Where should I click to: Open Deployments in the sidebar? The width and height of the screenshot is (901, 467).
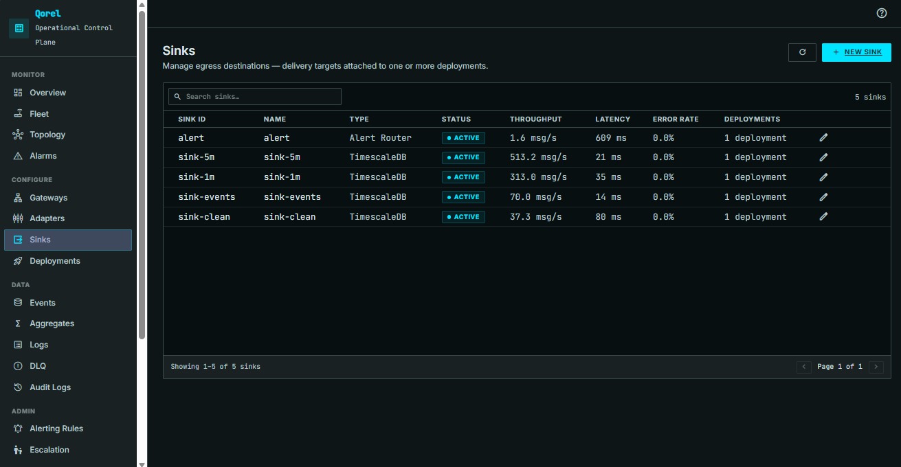click(x=68, y=261)
